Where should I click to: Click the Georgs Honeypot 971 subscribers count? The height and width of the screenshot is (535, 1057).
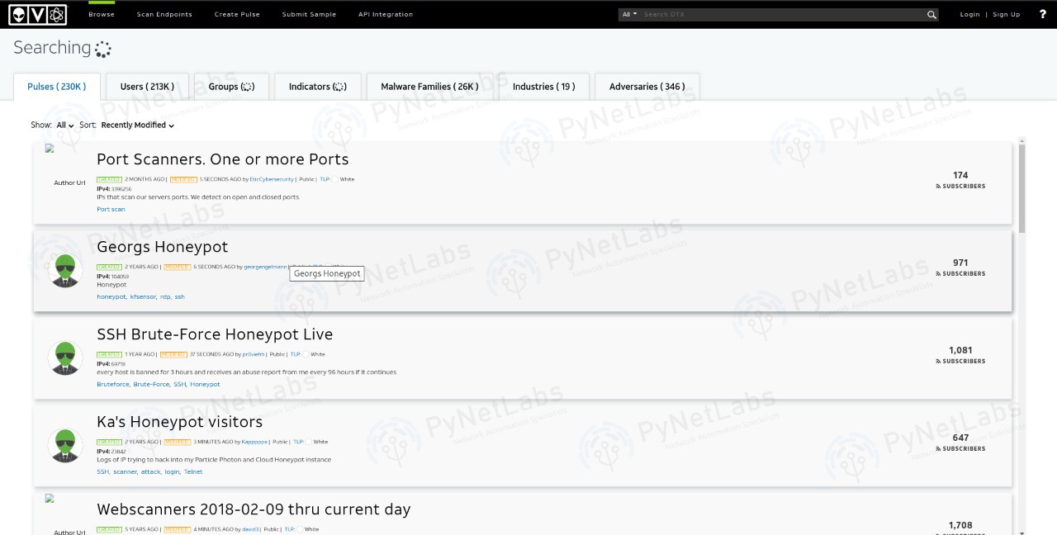pyautogui.click(x=960, y=263)
